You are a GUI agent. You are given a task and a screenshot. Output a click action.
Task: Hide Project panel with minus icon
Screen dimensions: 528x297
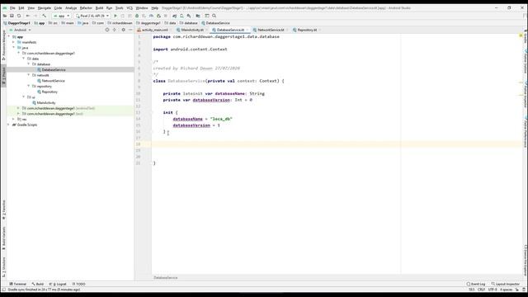pyautogui.click(x=130, y=30)
